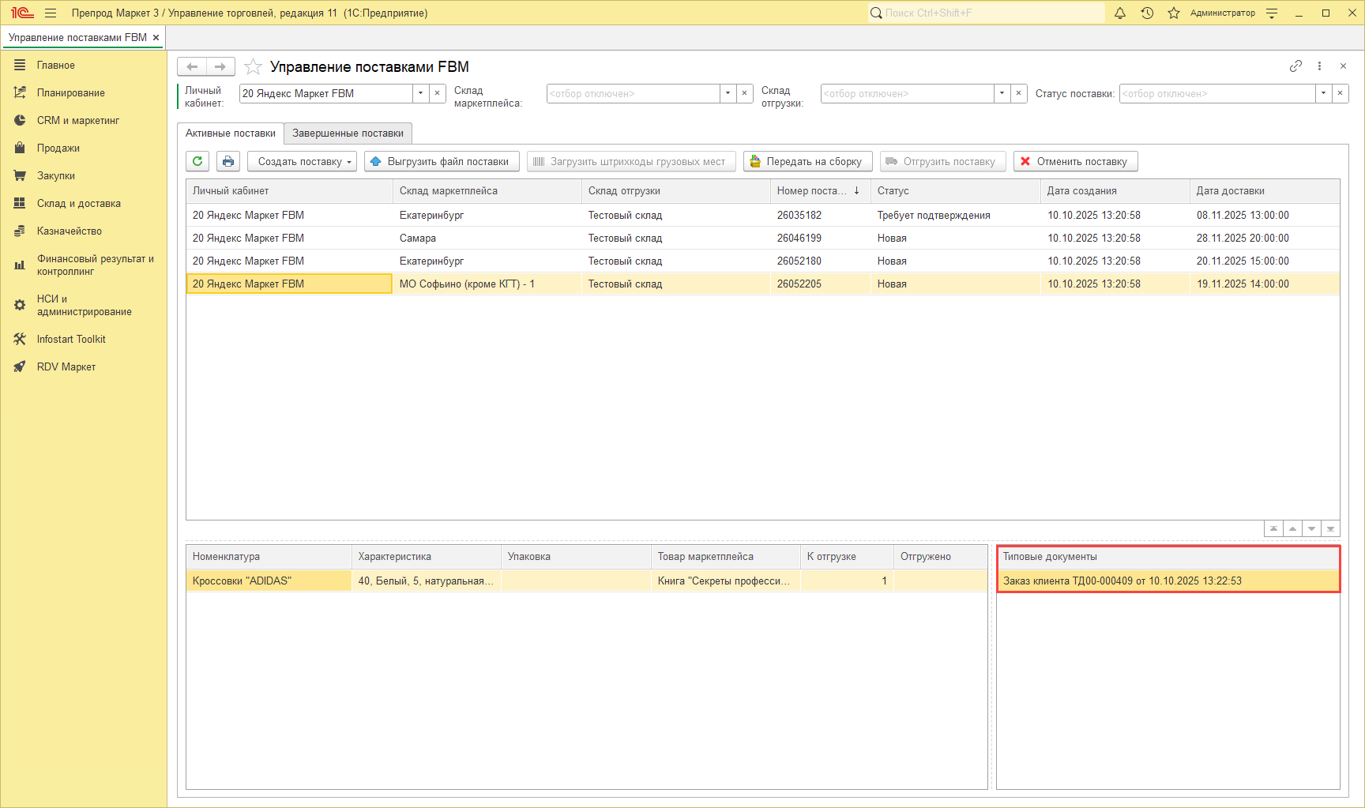The image size is (1365, 808).
Task: Click Передать на сборку button
Action: click(x=807, y=161)
